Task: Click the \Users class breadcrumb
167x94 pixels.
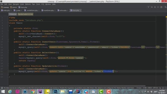Action: click(x=13, y=14)
